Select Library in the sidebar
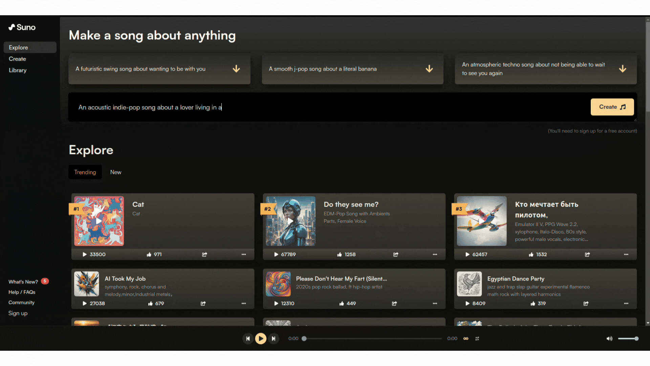 pyautogui.click(x=18, y=70)
